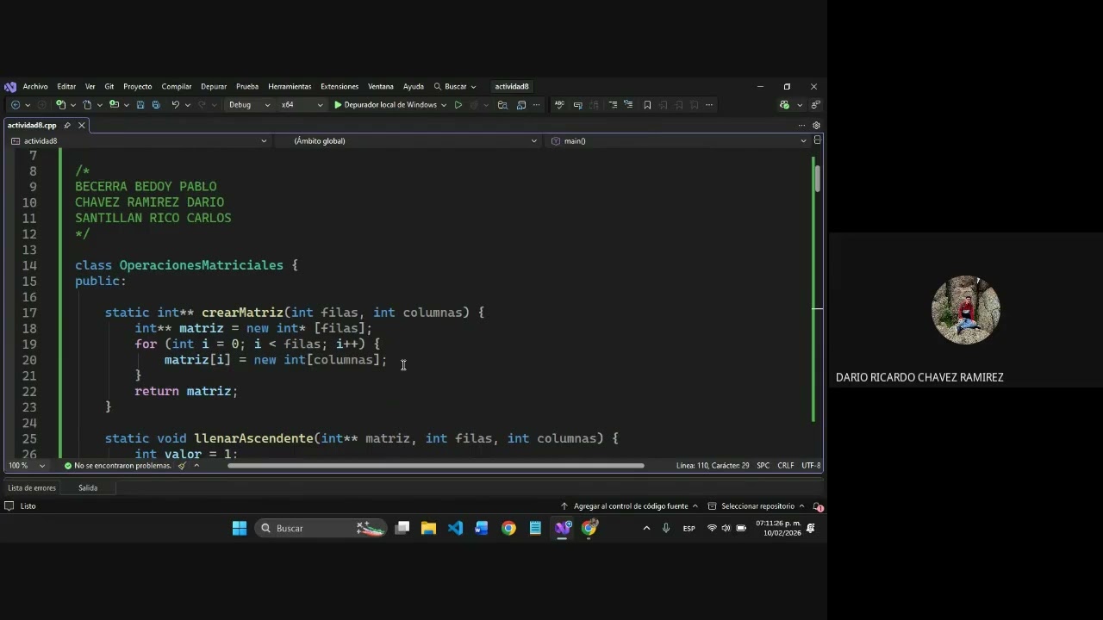
Task: Click the class name OperacionesMatriciales in code
Action: pyautogui.click(x=202, y=265)
